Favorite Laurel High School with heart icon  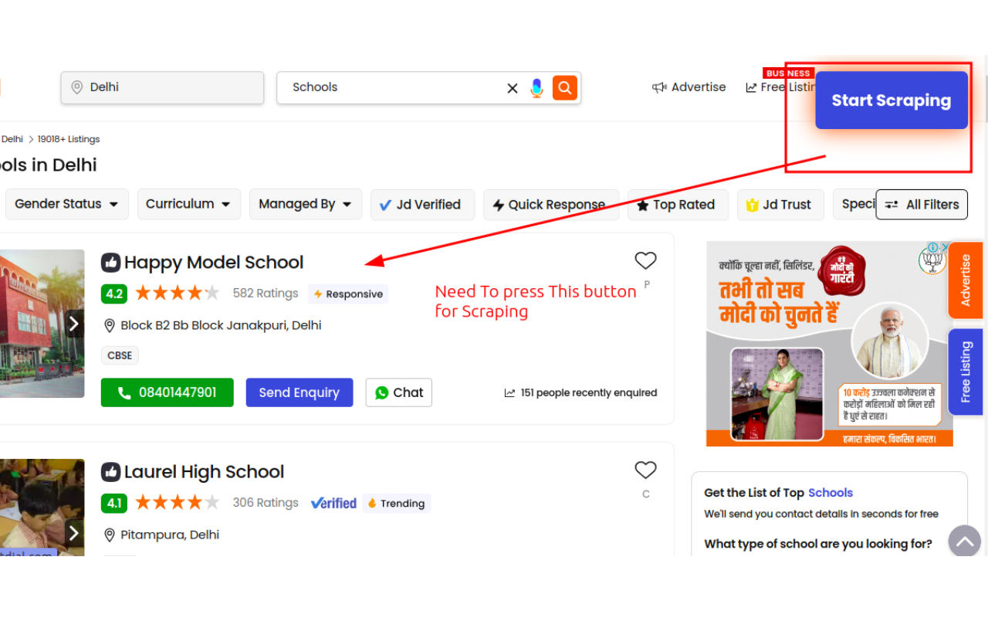click(645, 470)
